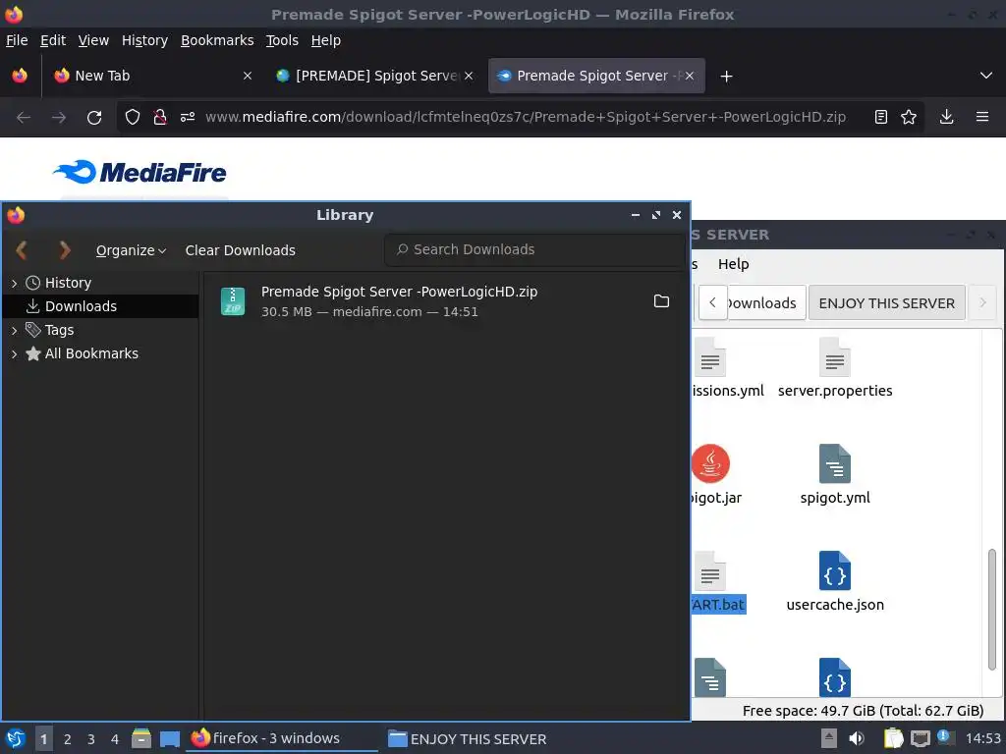
Task: Go back in Firefox toolbar
Action: tap(24, 118)
